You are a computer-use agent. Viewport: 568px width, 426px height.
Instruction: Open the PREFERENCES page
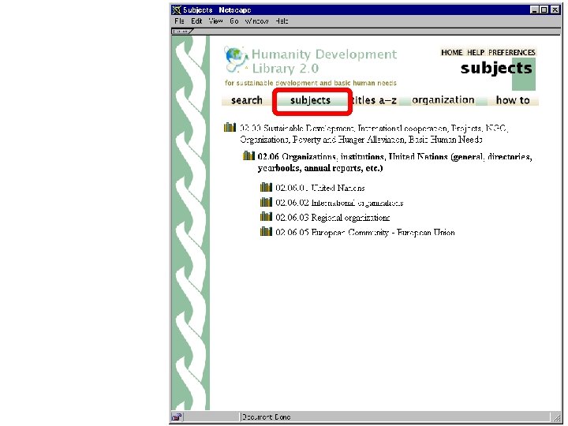click(x=511, y=53)
